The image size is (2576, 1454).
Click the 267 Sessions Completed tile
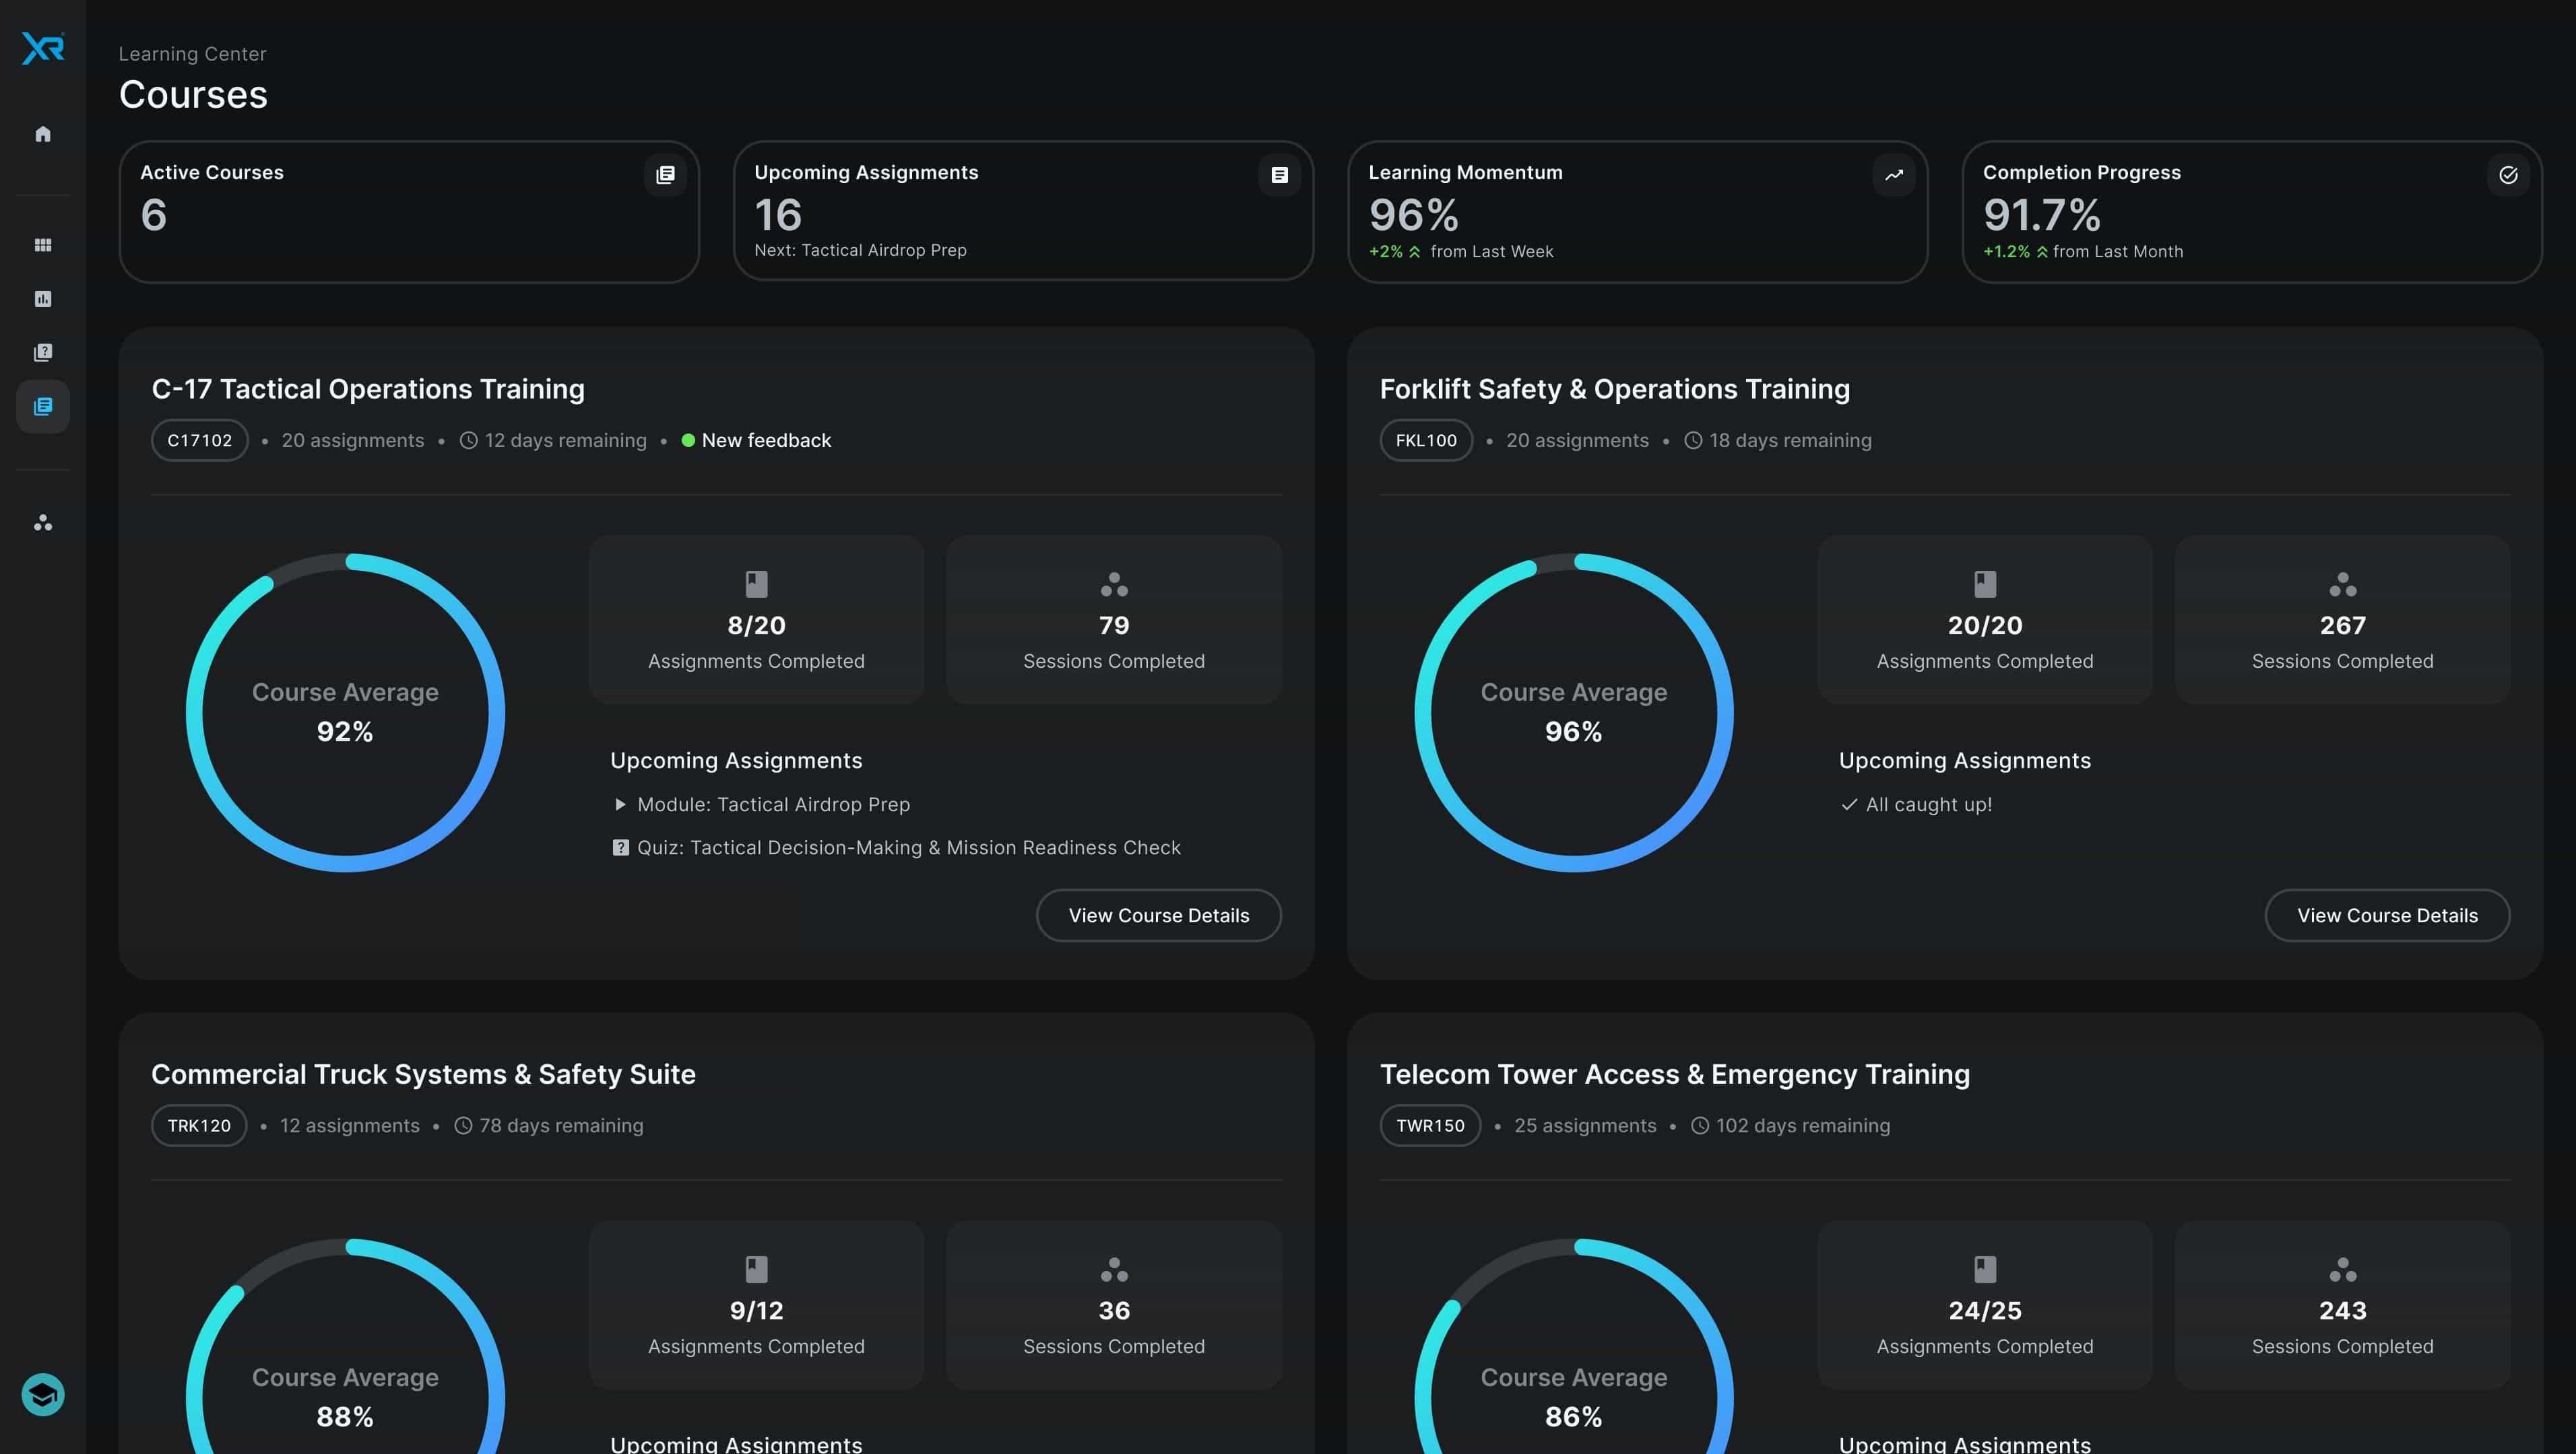[x=2343, y=619]
